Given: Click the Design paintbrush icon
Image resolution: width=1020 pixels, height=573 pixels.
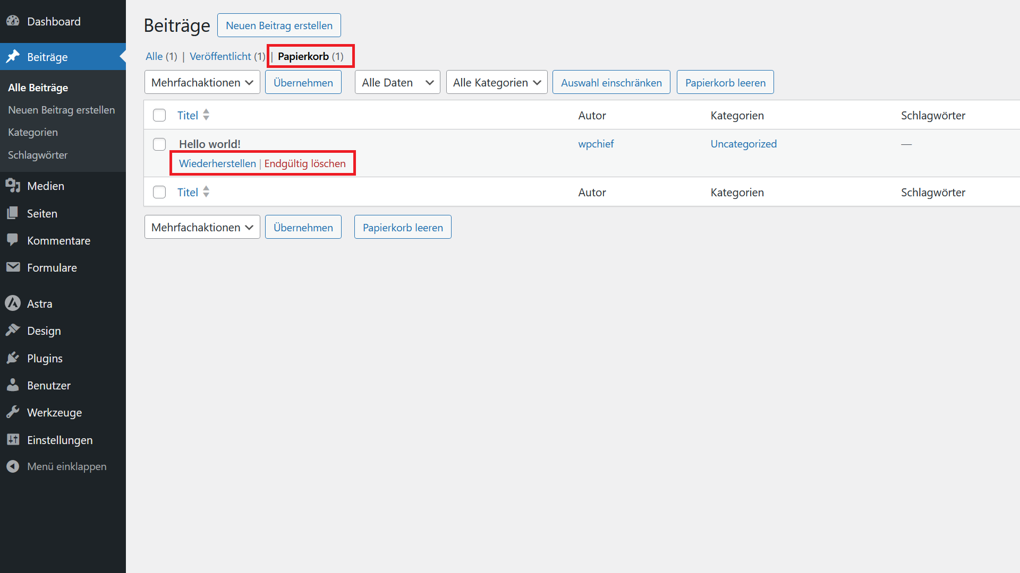Looking at the screenshot, I should (13, 331).
